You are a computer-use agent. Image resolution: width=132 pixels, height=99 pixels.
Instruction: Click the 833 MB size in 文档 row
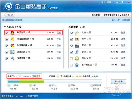pyautogui.click(x=114, y=32)
